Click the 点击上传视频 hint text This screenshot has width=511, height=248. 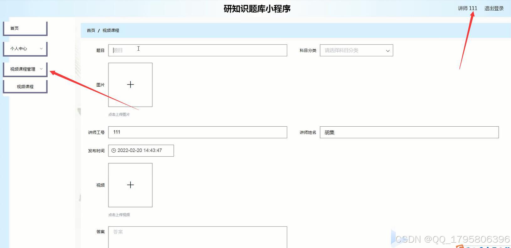[119, 215]
